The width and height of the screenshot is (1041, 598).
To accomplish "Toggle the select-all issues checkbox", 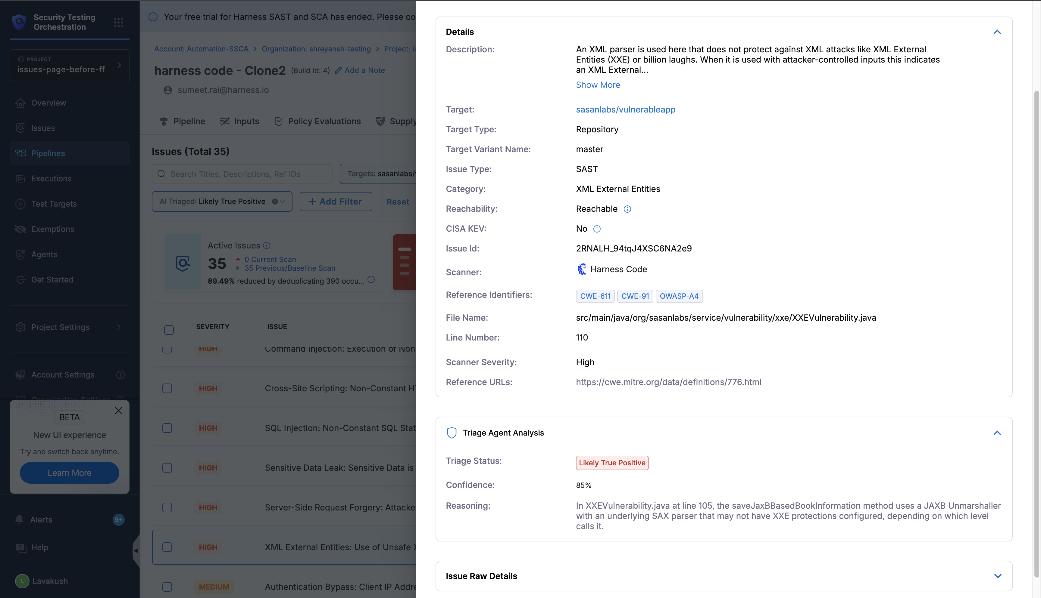I will pyautogui.click(x=169, y=330).
